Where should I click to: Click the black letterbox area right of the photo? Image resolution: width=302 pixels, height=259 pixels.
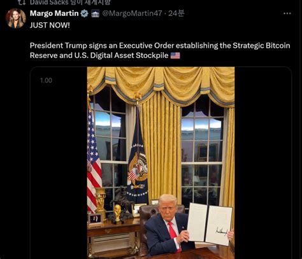(263, 163)
